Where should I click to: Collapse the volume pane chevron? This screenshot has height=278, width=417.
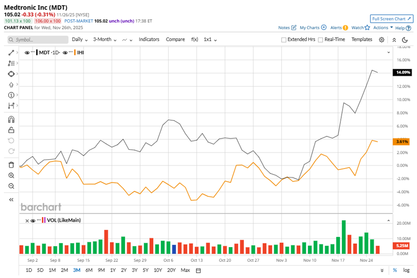(388, 221)
